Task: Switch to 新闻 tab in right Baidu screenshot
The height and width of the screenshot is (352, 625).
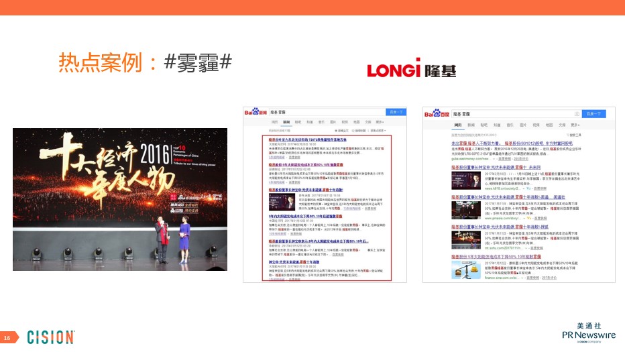Action: [x=471, y=125]
